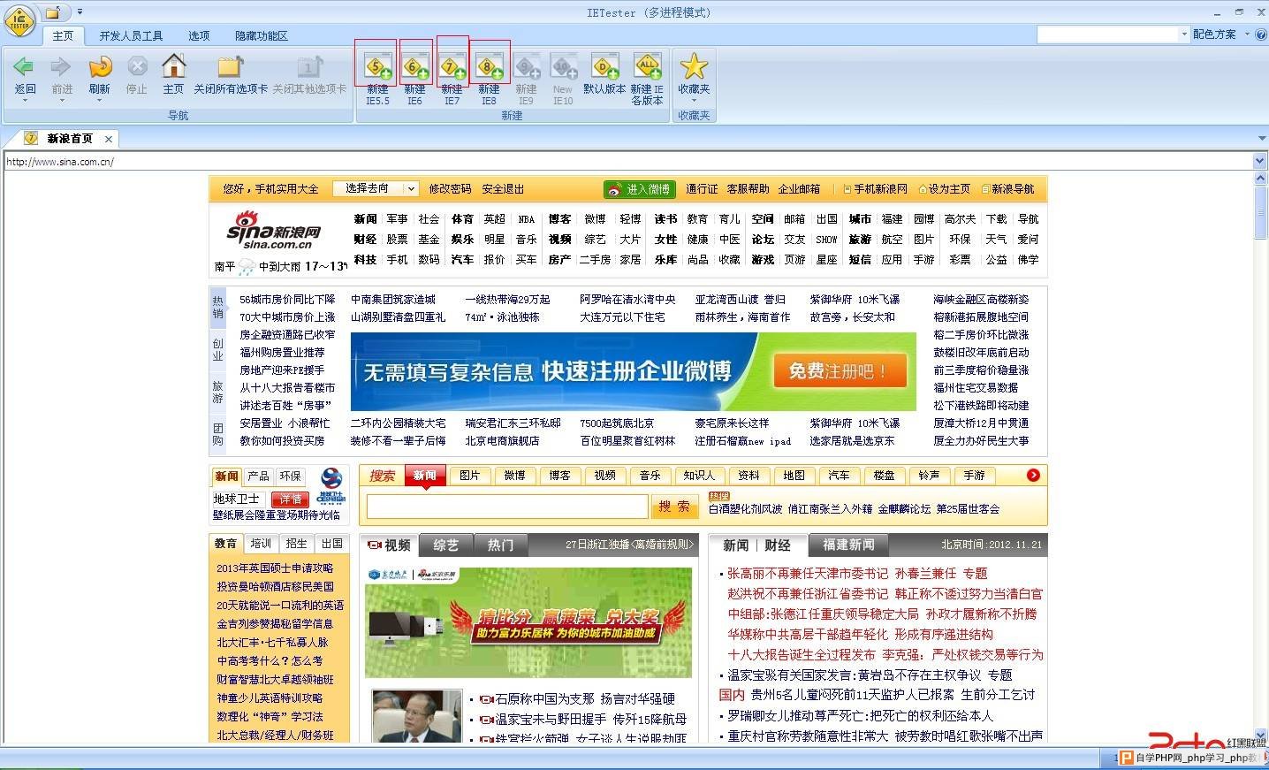The image size is (1269, 770).
Task: Click the red 详情 button
Action: point(291,499)
